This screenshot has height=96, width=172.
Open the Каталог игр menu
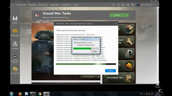[21, 5]
